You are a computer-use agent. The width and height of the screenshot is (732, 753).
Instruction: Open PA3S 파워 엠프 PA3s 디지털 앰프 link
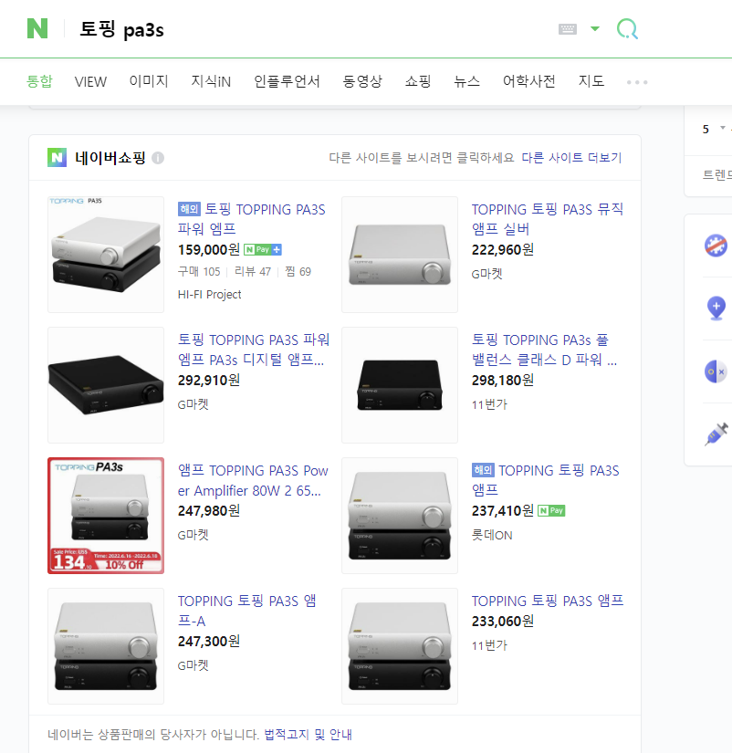(254, 350)
